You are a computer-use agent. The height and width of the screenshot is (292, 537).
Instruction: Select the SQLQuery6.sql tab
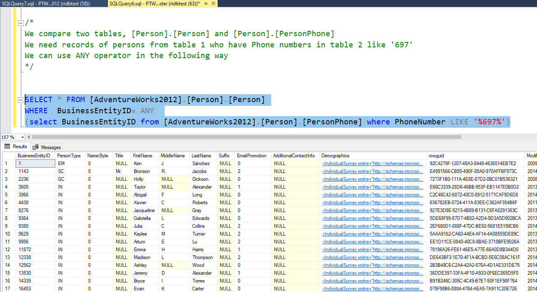point(155,3)
